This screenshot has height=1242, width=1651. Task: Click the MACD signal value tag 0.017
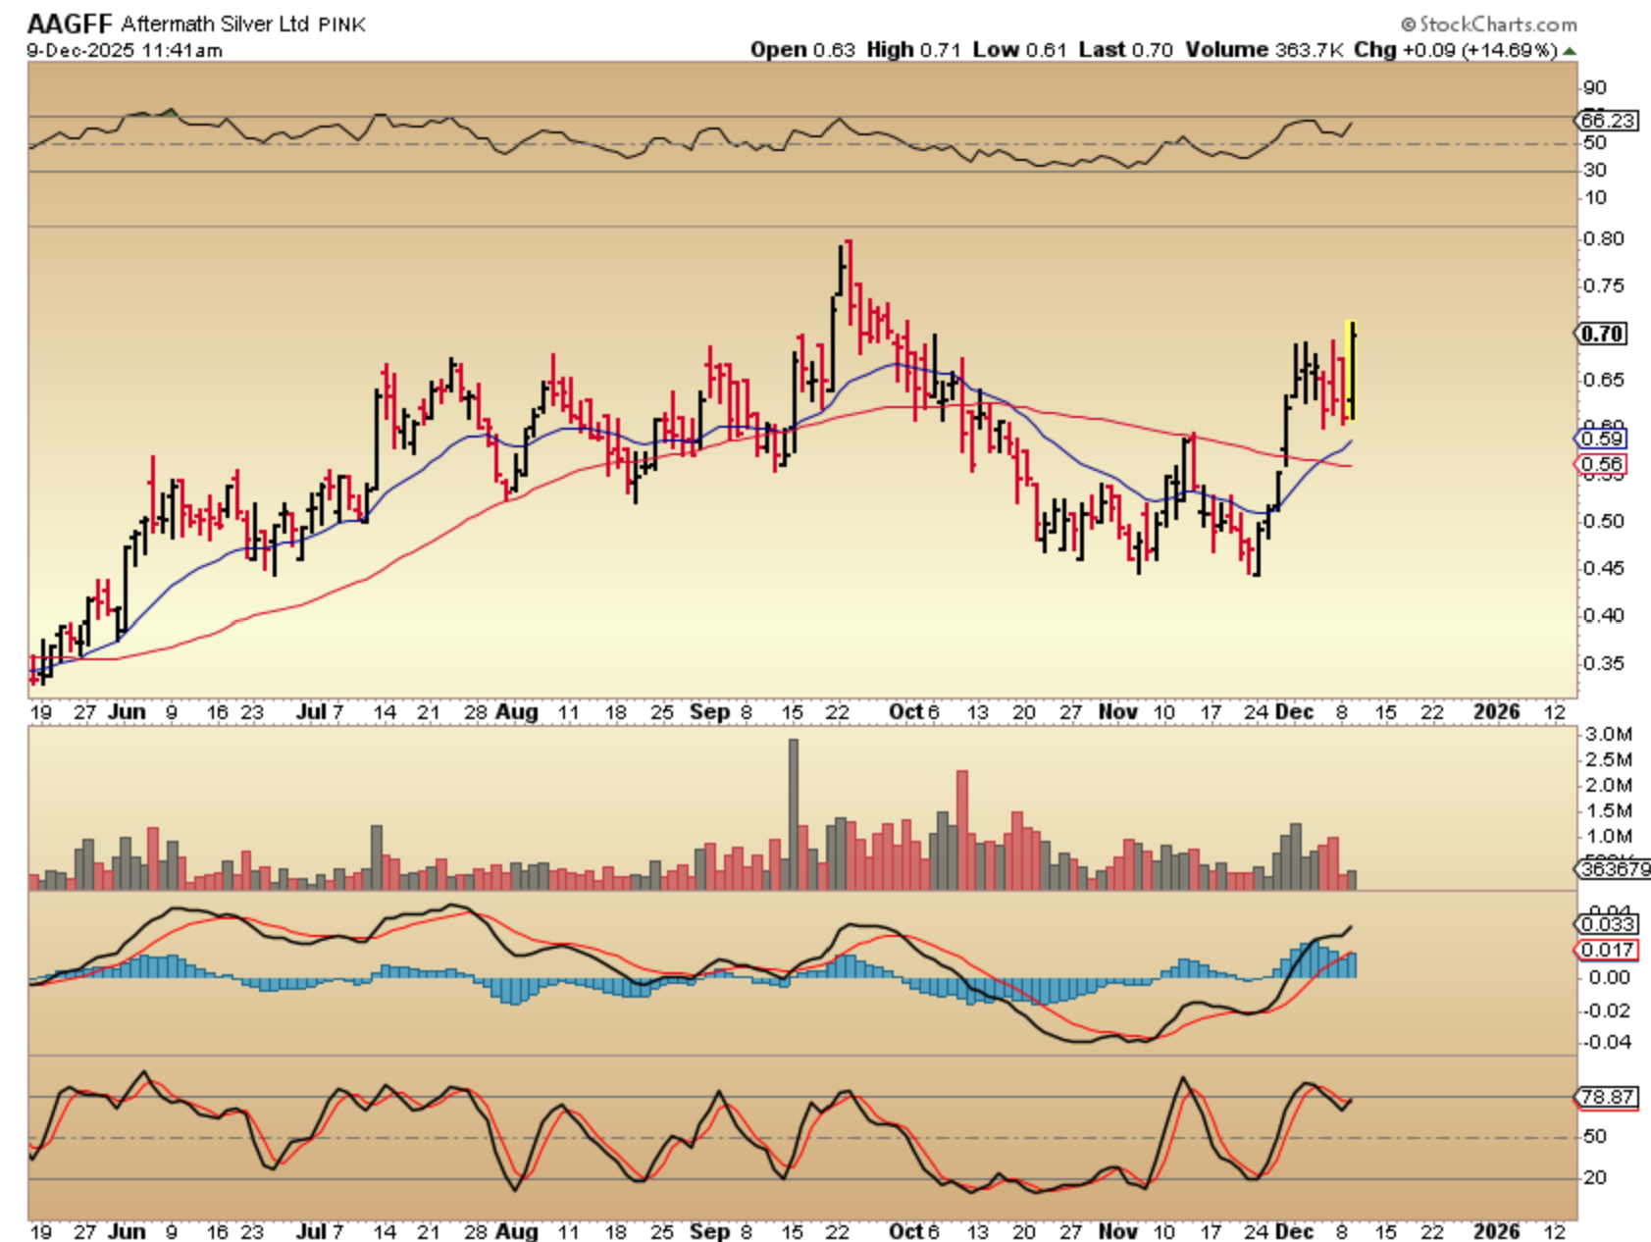[x=1608, y=950]
